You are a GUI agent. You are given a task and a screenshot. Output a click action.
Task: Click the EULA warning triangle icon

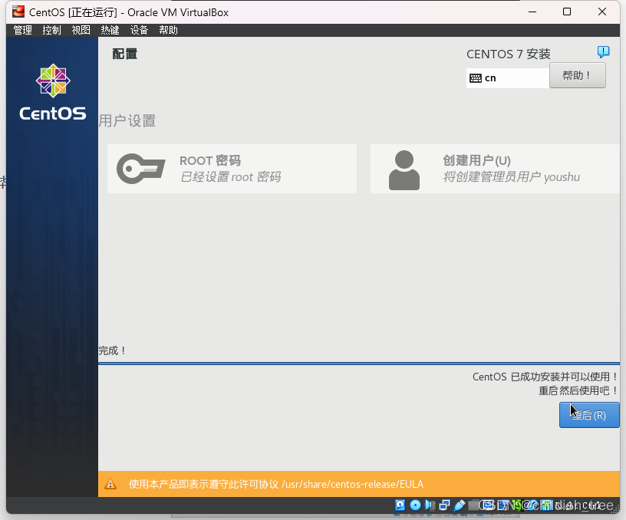point(110,484)
